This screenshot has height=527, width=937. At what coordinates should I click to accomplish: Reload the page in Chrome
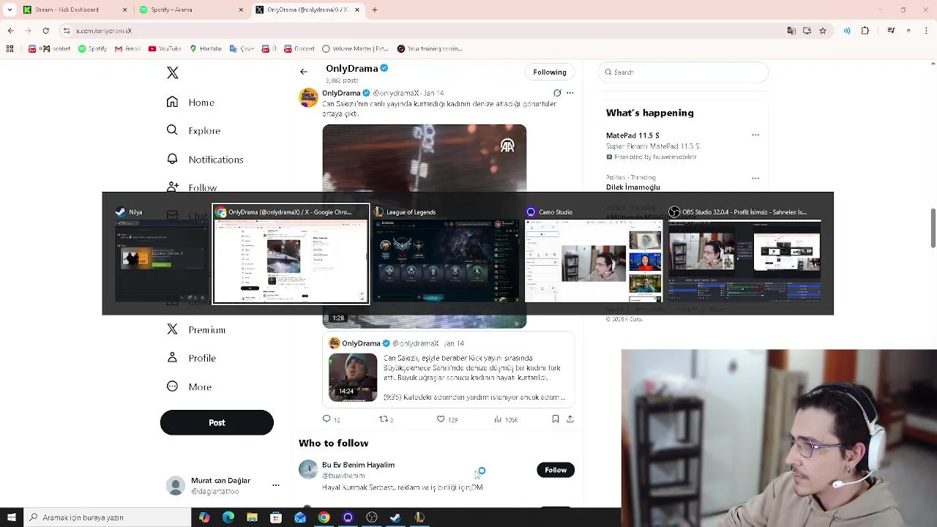(x=45, y=31)
